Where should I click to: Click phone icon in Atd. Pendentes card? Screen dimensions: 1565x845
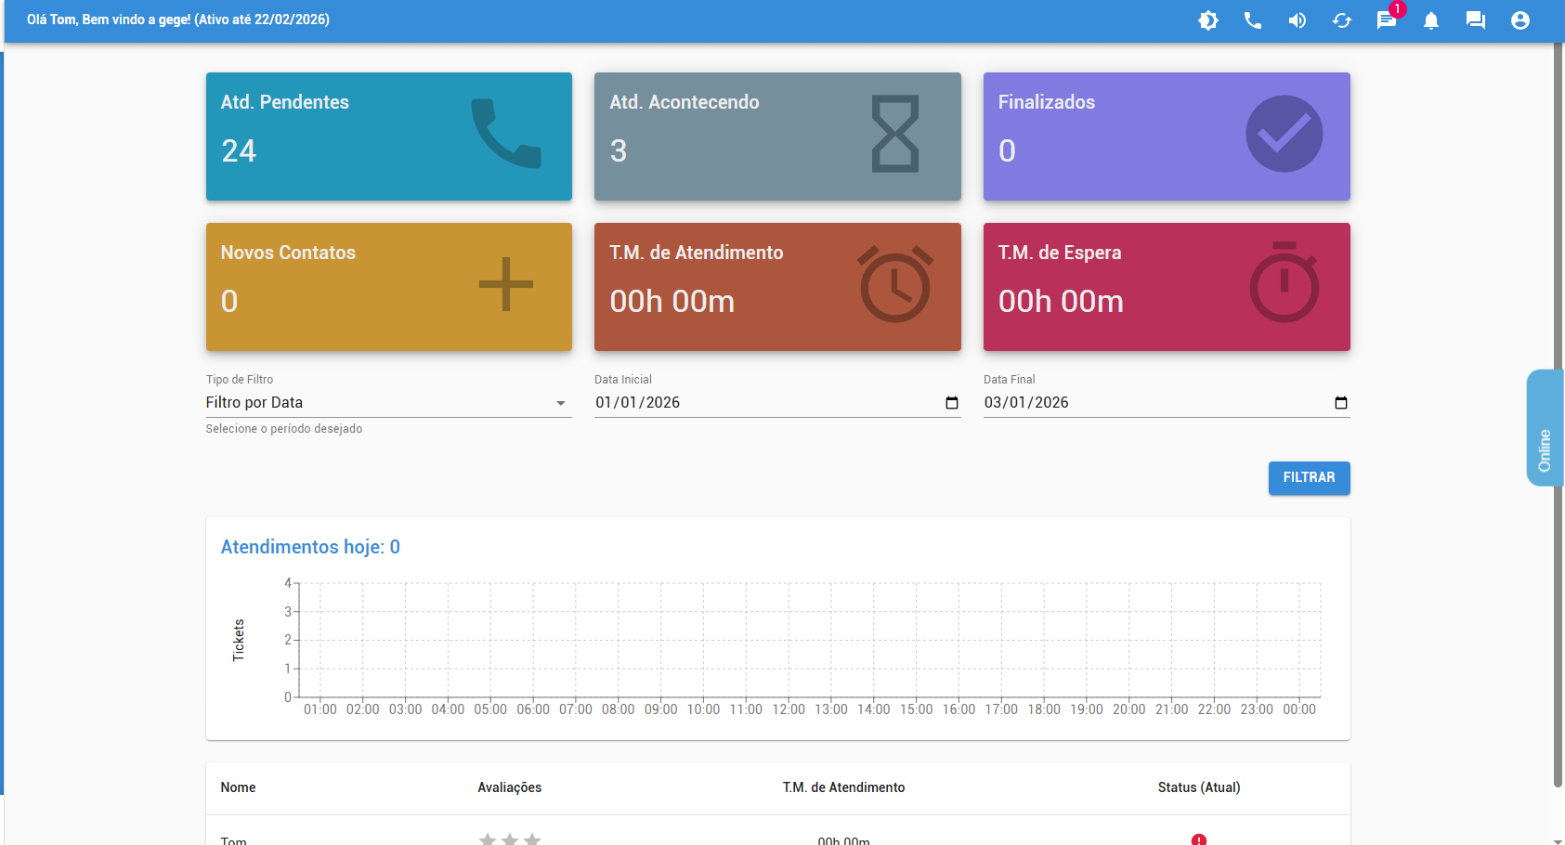point(505,134)
